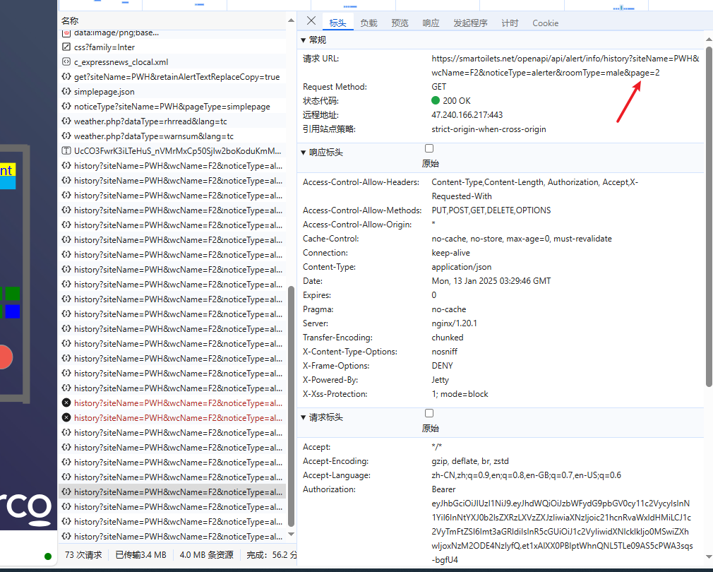
Task: Select the UcCO3FwrK3iLTeHuS font request
Action: click(173, 151)
